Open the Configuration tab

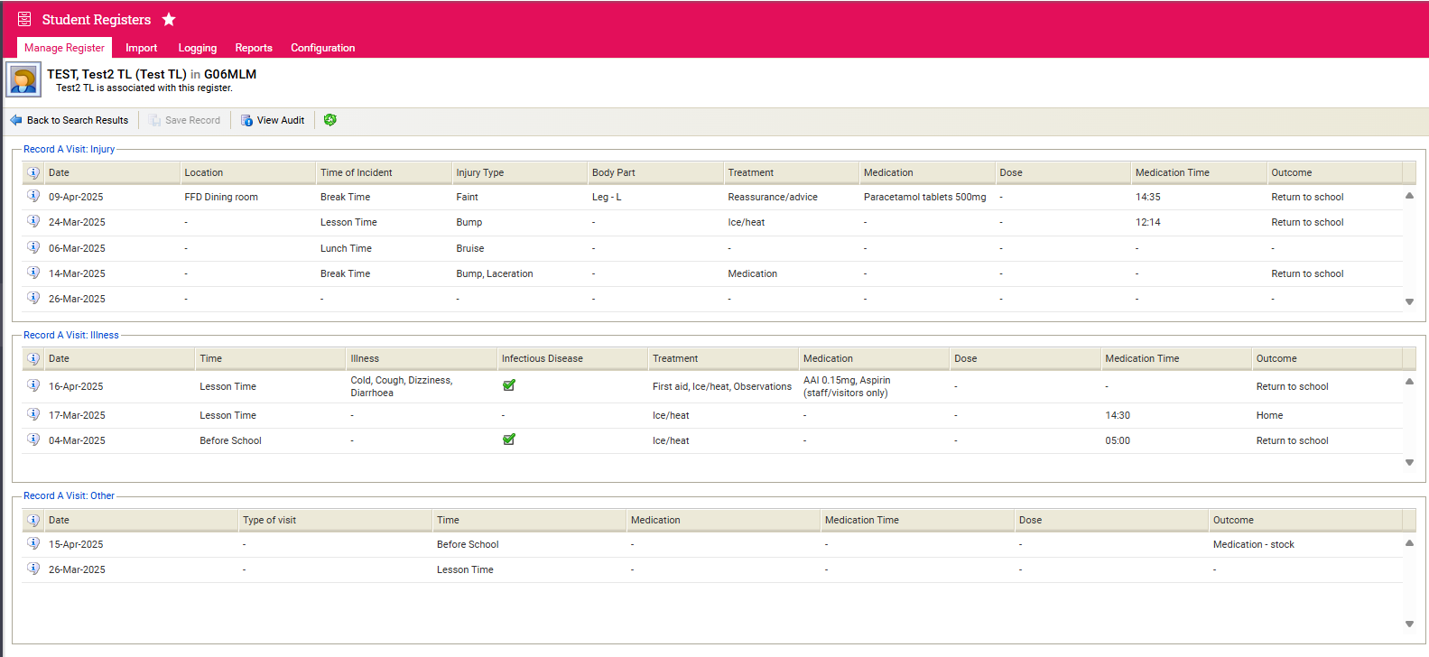pos(322,48)
